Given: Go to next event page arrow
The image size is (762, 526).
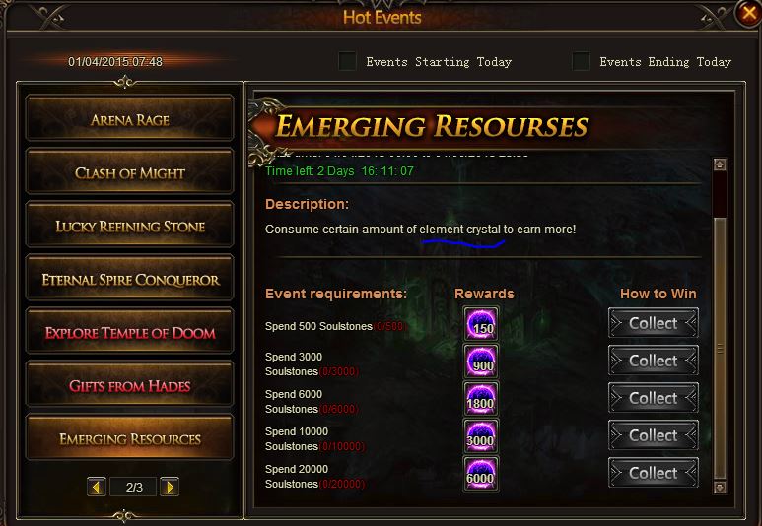Looking at the screenshot, I should pyautogui.click(x=170, y=487).
